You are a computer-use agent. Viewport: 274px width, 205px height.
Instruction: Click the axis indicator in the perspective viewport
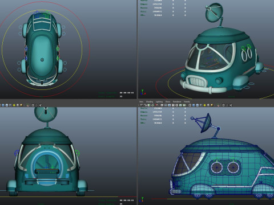[143, 92]
